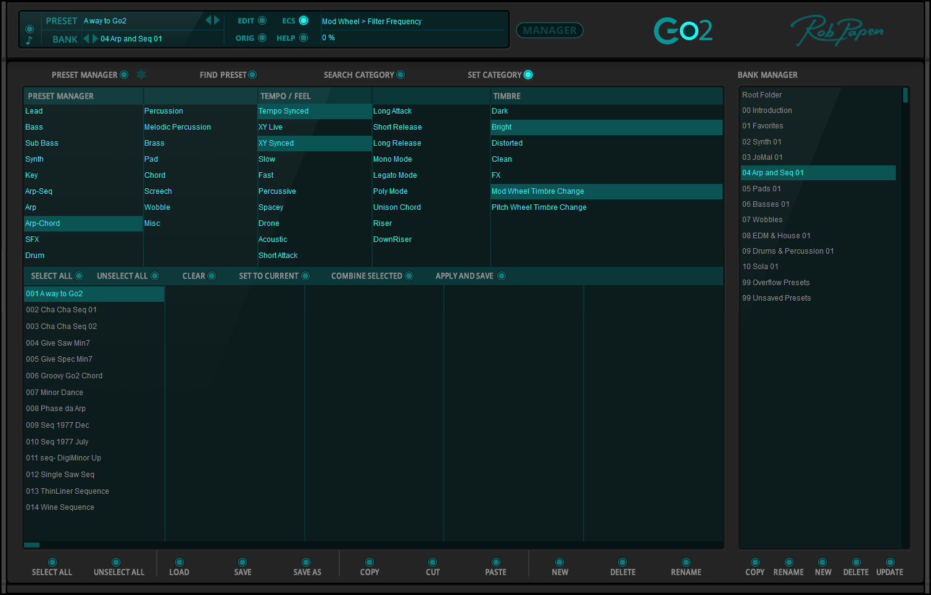Click the star icon next to PRESET MANAGER
This screenshot has width=931, height=595.
[x=141, y=74]
